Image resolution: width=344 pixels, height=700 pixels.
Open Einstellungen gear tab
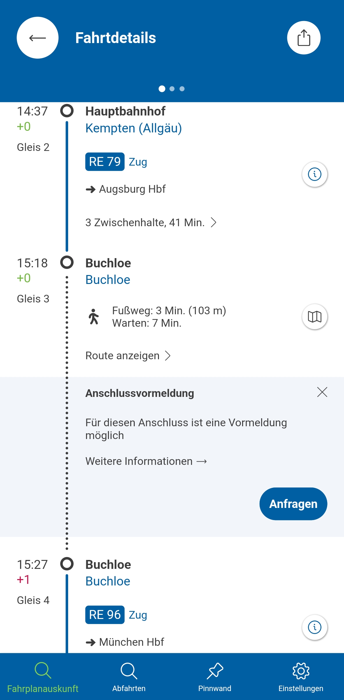pyautogui.click(x=301, y=676)
